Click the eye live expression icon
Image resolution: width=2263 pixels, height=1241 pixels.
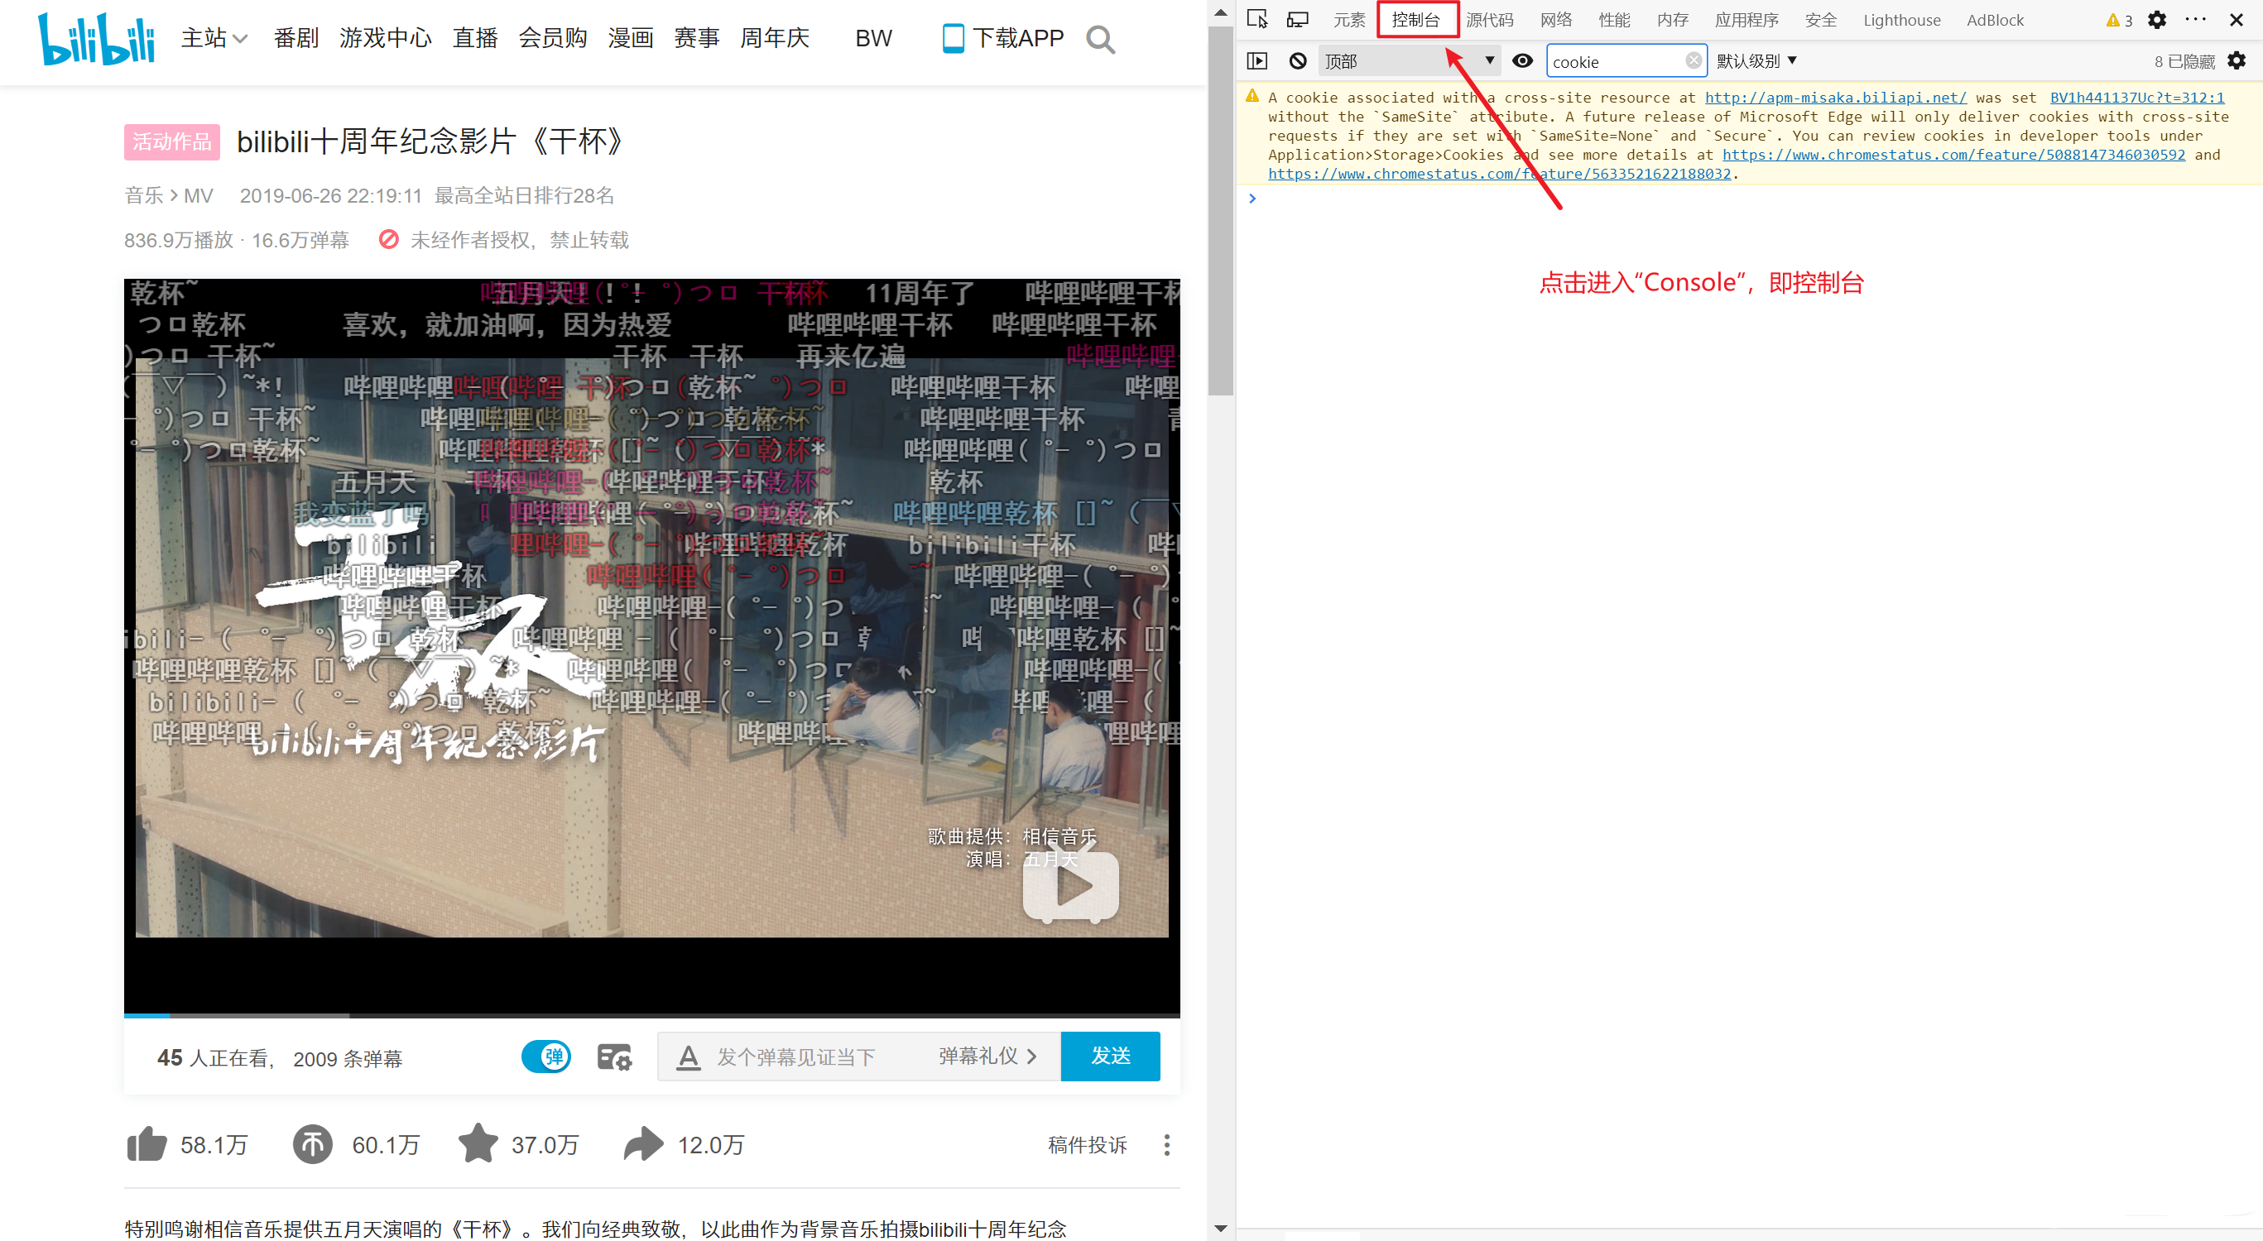(x=1522, y=60)
